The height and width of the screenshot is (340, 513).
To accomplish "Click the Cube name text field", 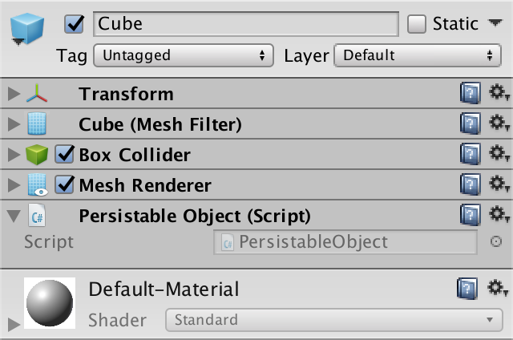I will (x=246, y=24).
